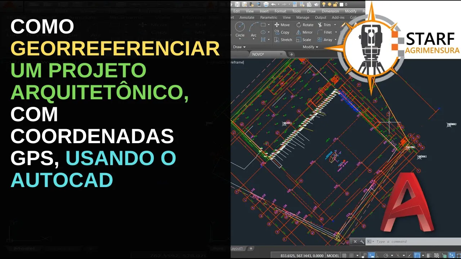Click the Undo arrow icon
Viewport: 461px width, 259px height.
[273, 4]
